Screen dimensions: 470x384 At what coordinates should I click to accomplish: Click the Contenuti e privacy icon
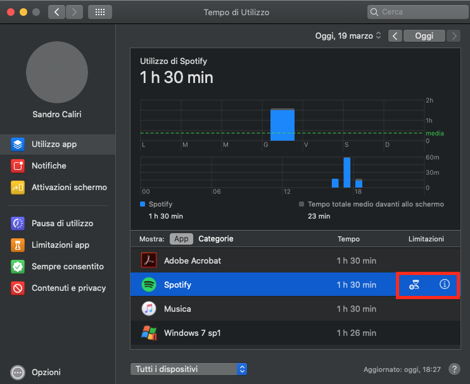point(18,288)
